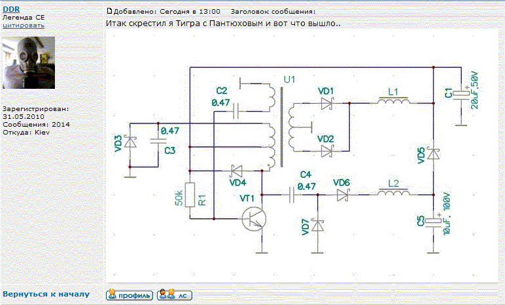Click the VD6 diode symbol
The image size is (505, 305).
343,195
